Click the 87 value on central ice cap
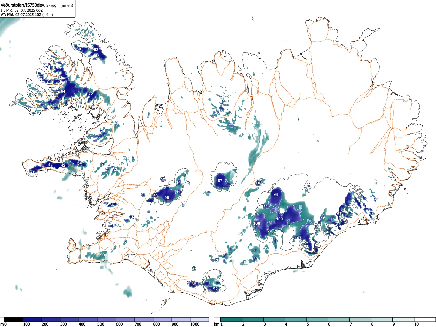Viewport: 436px width, 327px height. pos(220,181)
